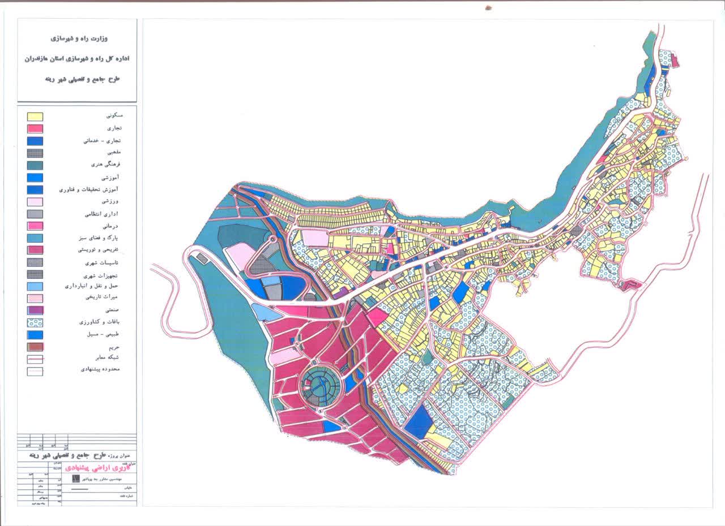Select the proposed boundary (محدوده پیشنهادی) legend symbol
The height and width of the screenshot is (526, 725).
[x=36, y=372]
